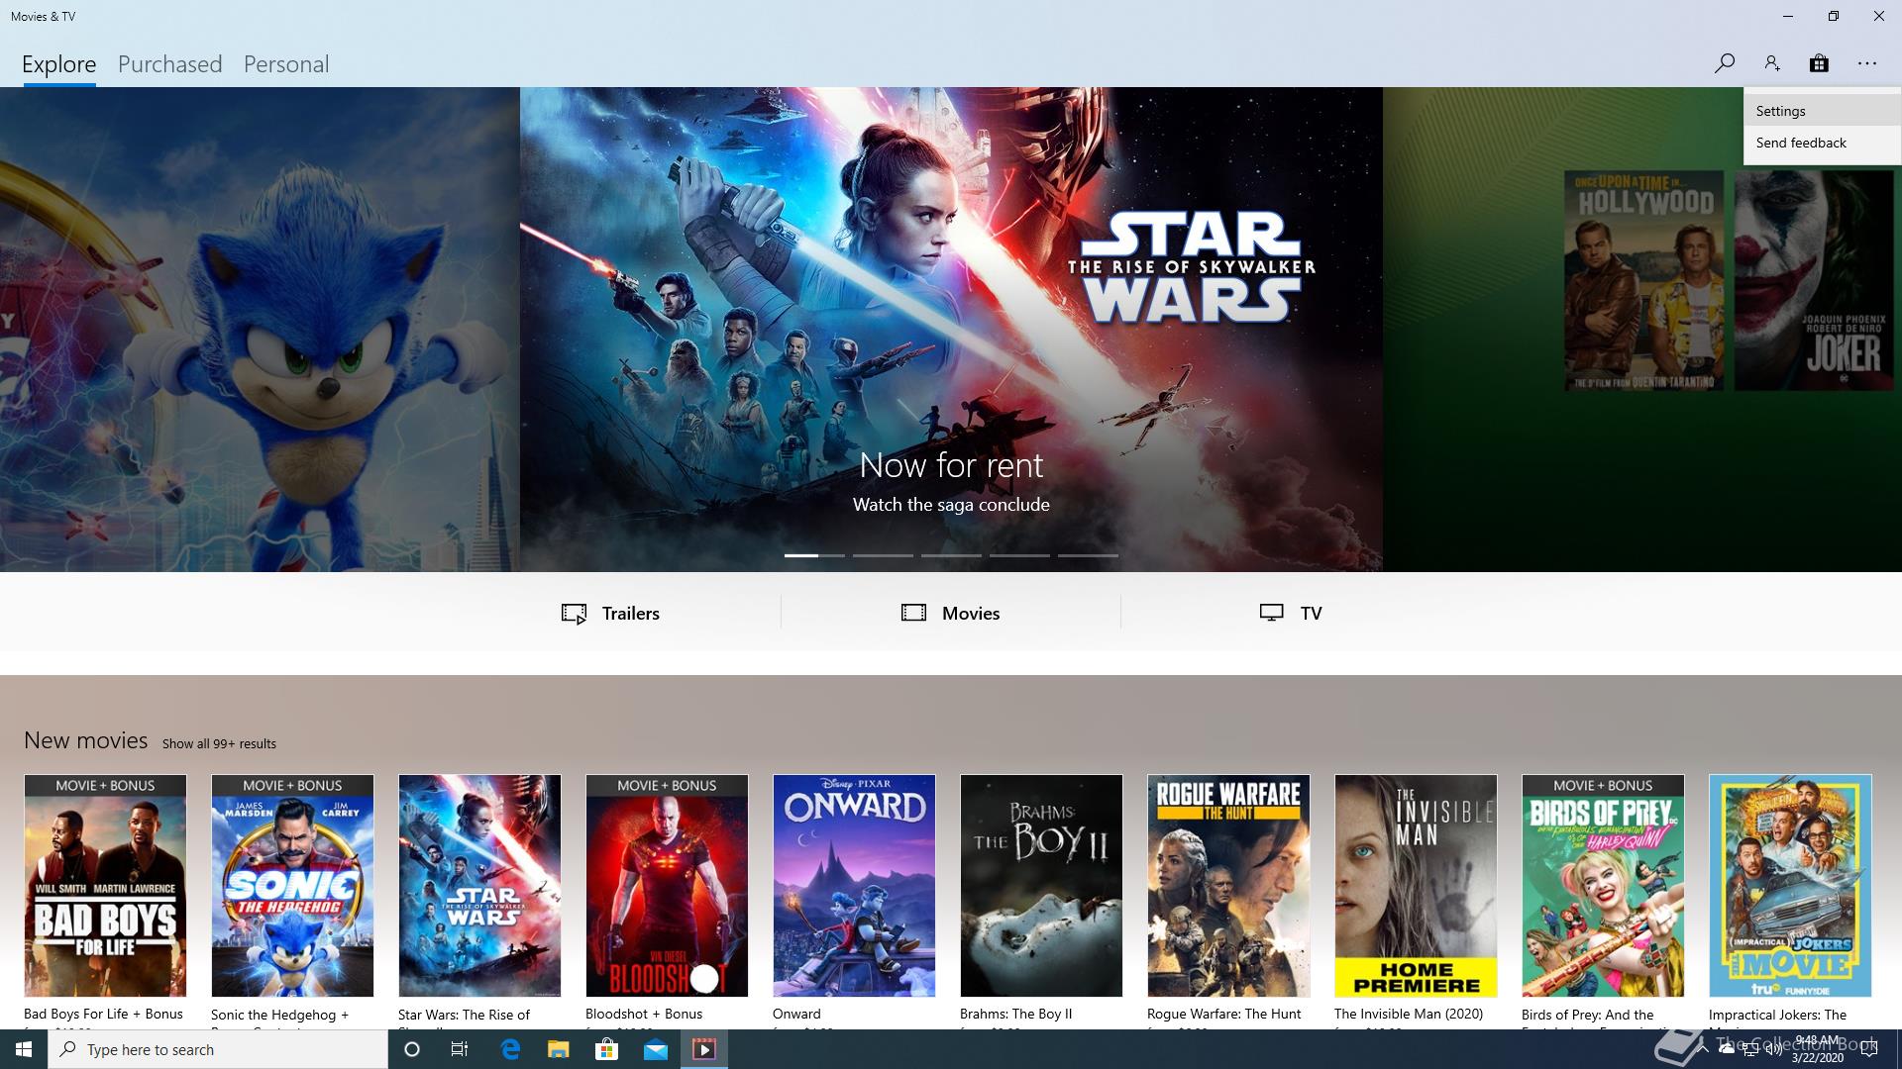This screenshot has height=1069, width=1902.
Task: Open Bad Boys For Life poster
Action: click(105, 886)
